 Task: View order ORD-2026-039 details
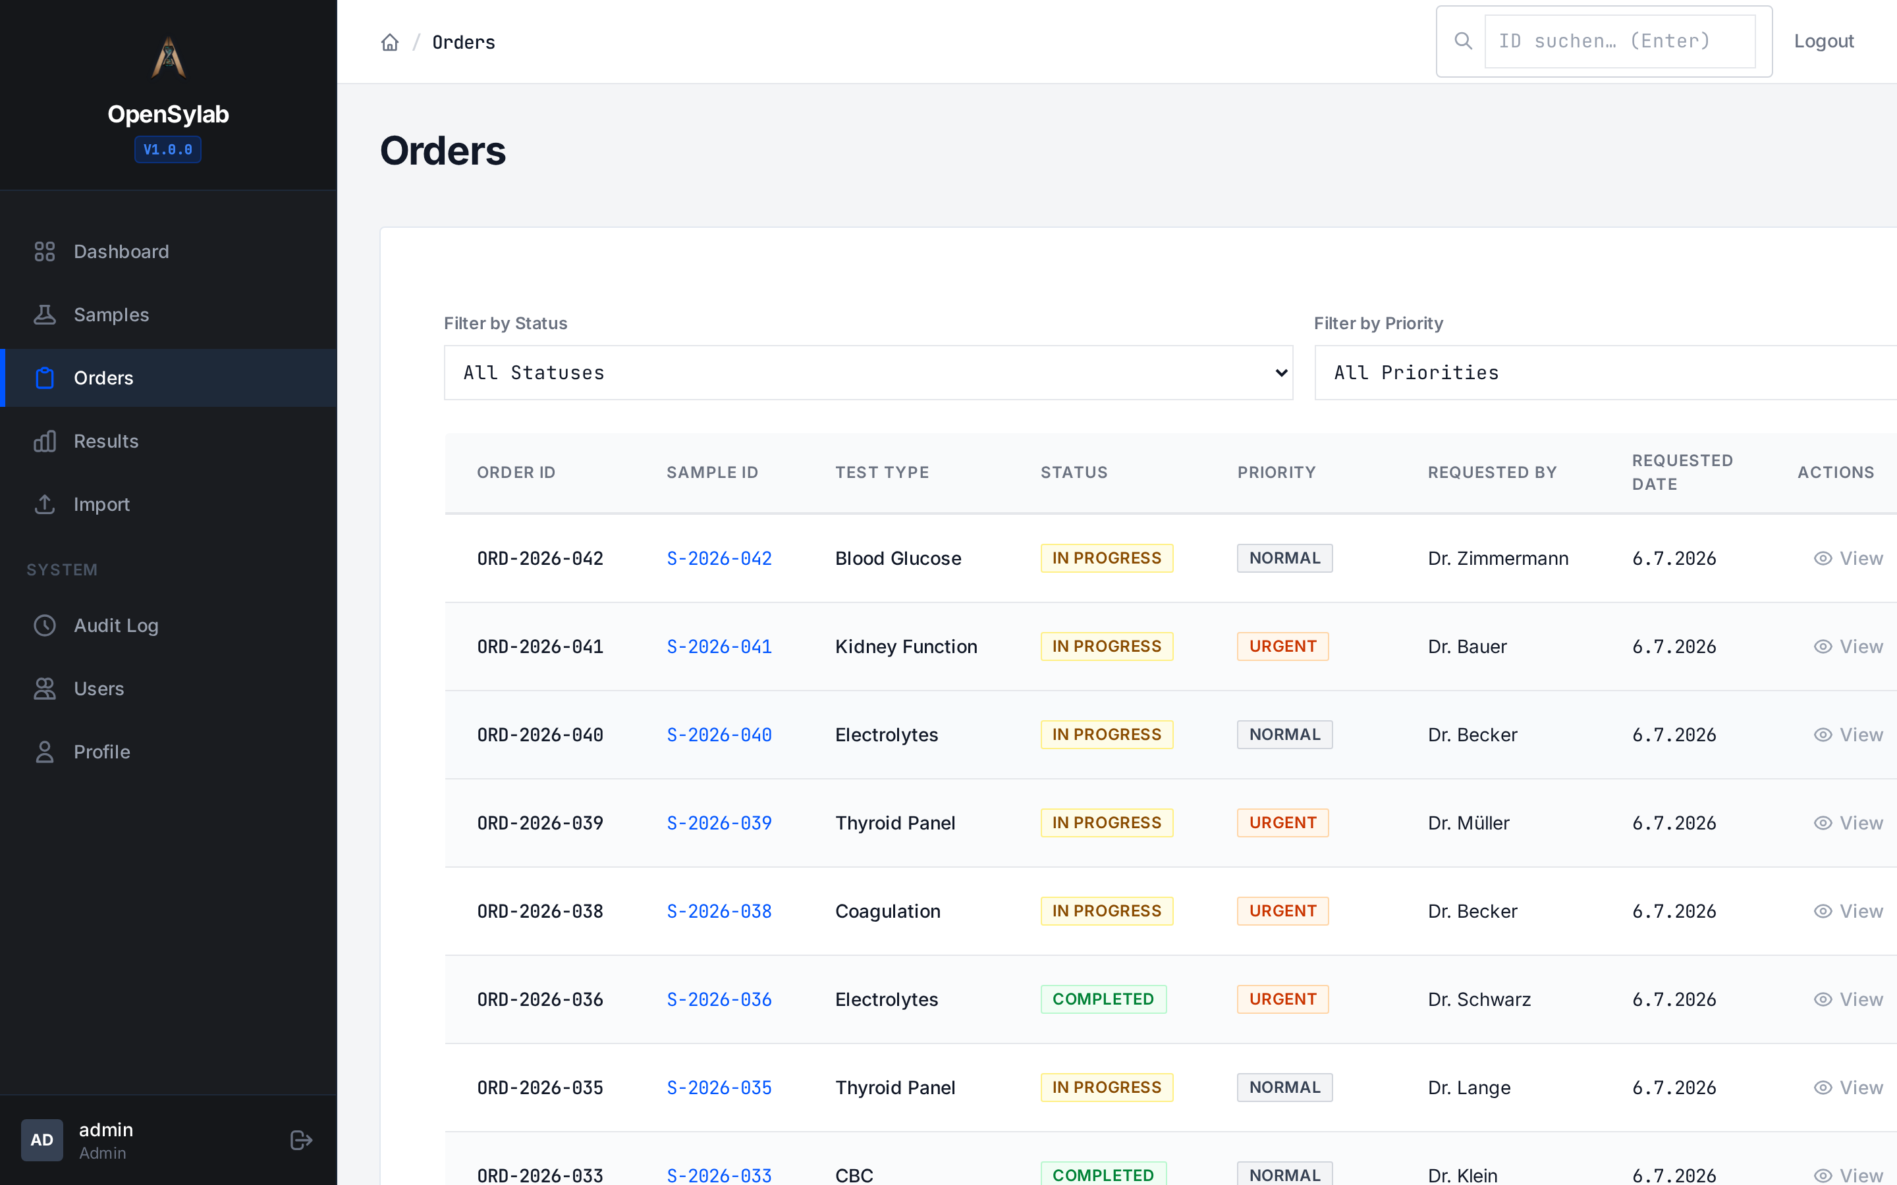pos(1848,823)
